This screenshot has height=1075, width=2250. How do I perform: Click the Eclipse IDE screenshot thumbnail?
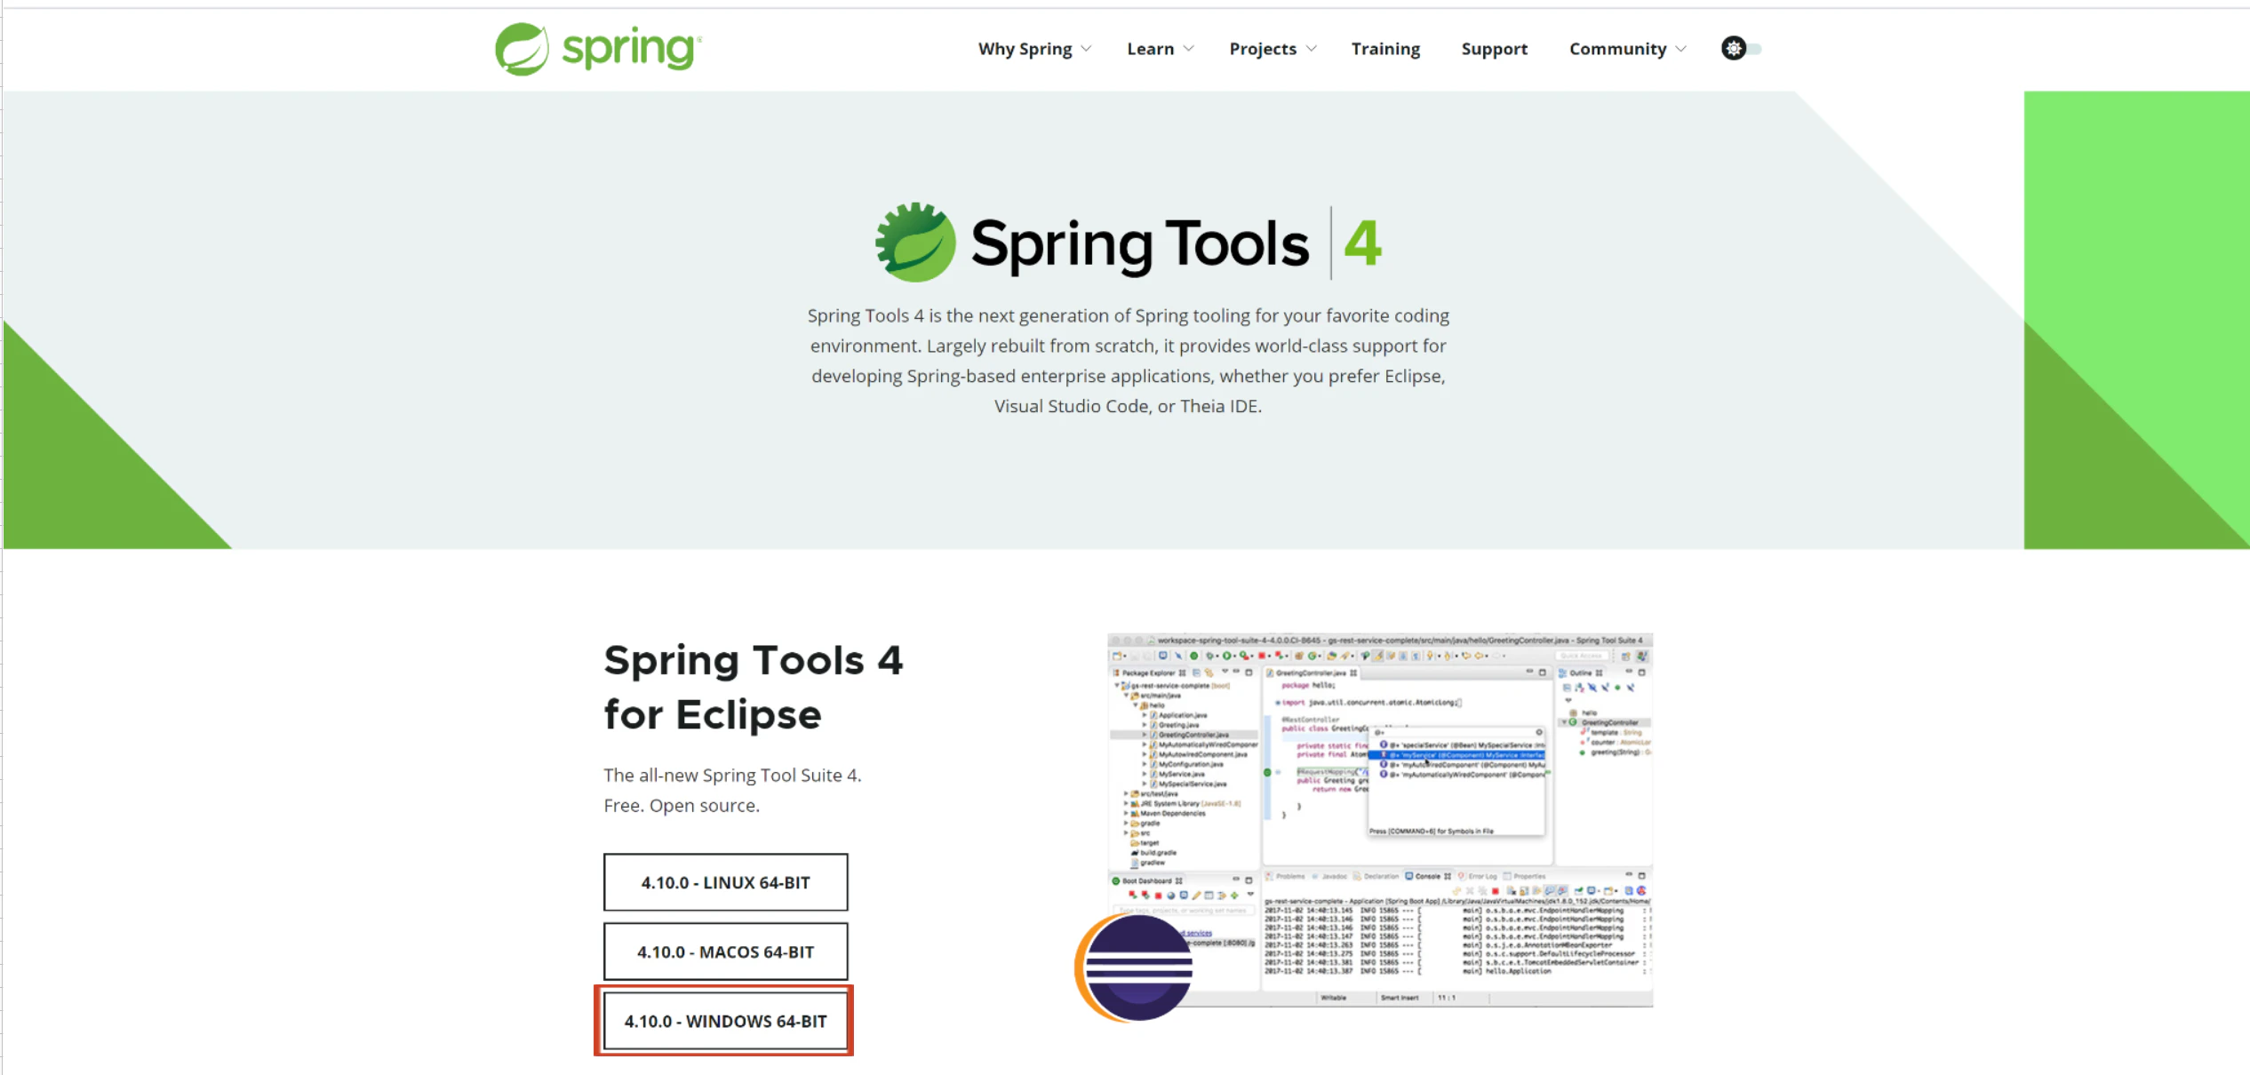(1380, 819)
